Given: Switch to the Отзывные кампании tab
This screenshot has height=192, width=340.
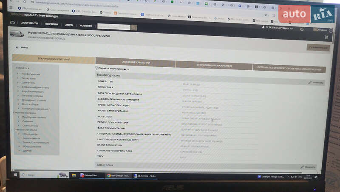Looking at the screenshot, I should 136,63.
